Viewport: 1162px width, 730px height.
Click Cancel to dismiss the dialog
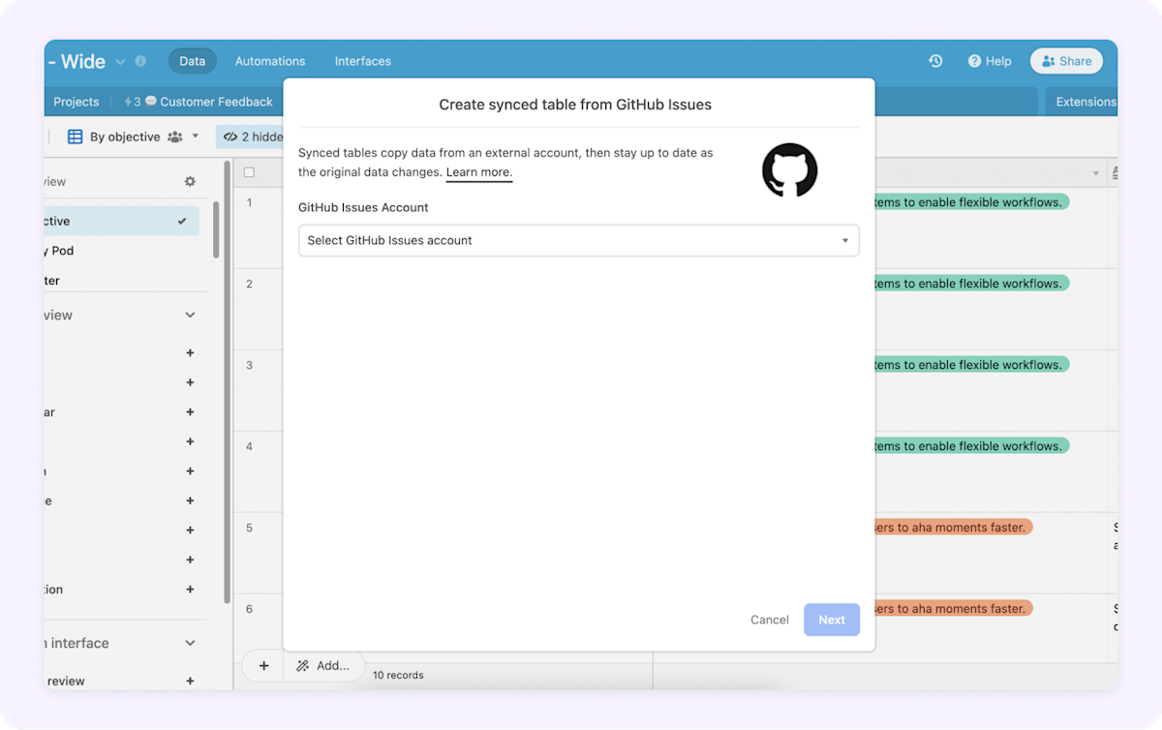(x=769, y=620)
